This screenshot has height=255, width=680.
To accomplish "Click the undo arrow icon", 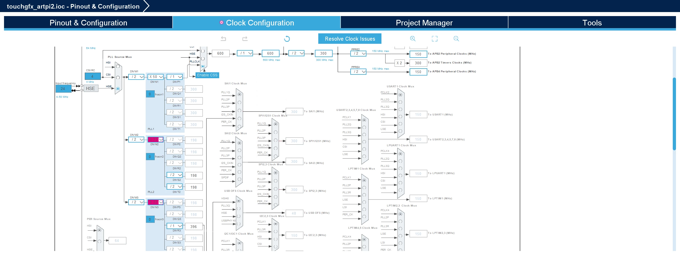I will 223,39.
